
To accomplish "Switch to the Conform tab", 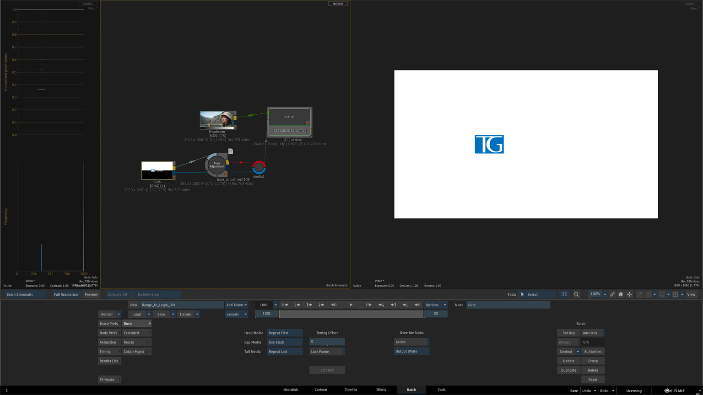I will 321,390.
